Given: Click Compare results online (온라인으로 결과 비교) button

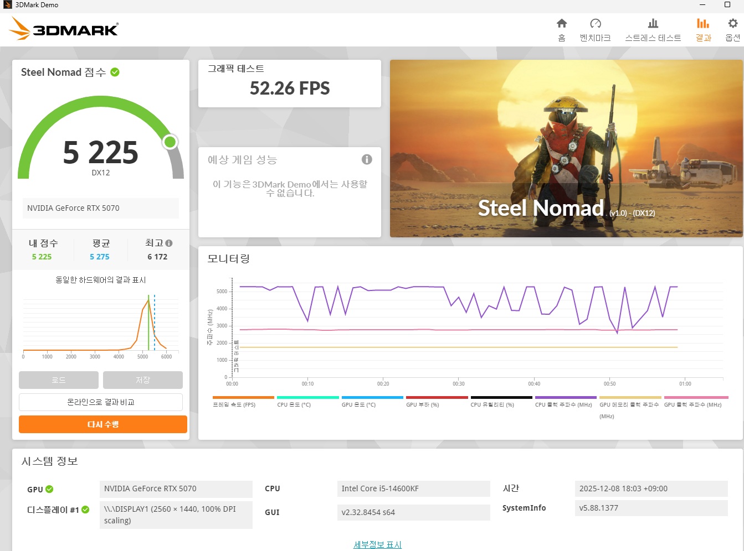Looking at the screenshot, I should click(101, 402).
